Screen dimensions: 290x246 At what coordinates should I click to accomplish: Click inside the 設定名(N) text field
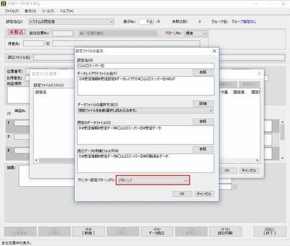pos(146,65)
